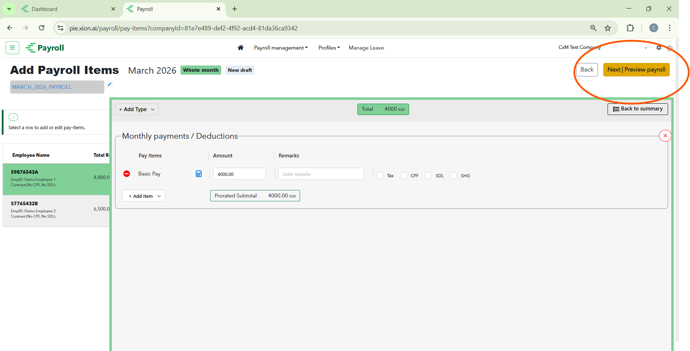Open the browser extensions puzzle icon
The image size is (690, 351).
[x=630, y=28]
